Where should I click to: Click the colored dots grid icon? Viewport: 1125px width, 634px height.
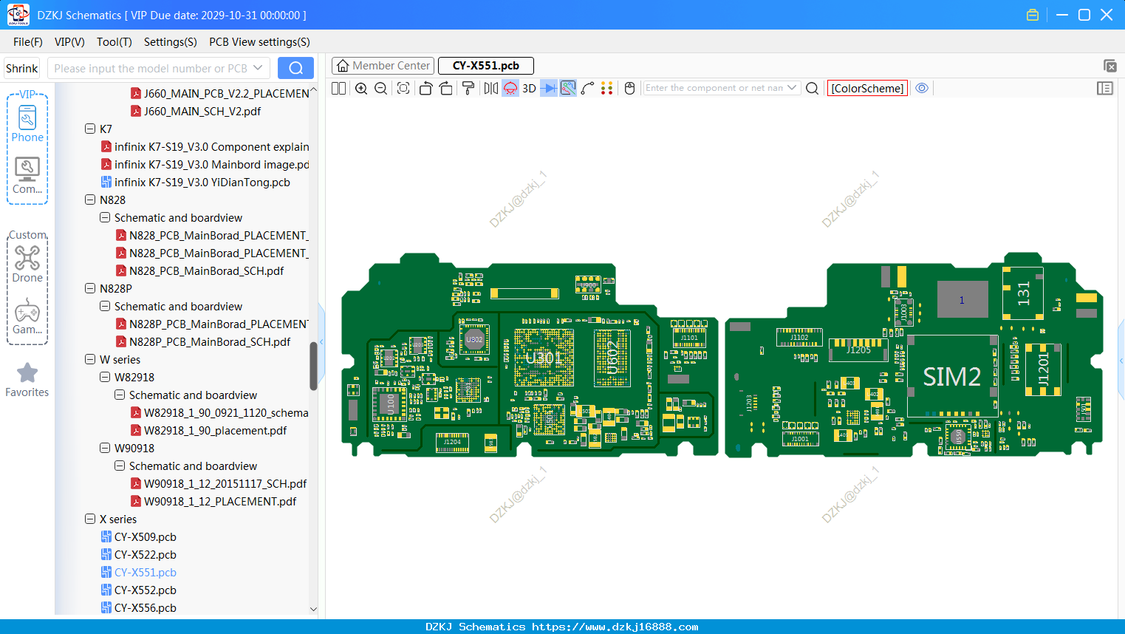(x=607, y=88)
